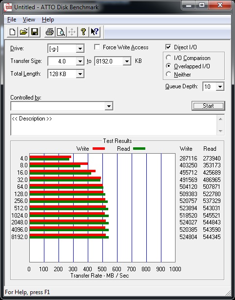Click the Description box scroll up arrow
The width and height of the screenshot is (235, 300).
[x=220, y=119]
